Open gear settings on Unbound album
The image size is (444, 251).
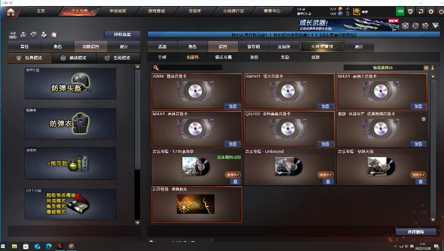328,181
